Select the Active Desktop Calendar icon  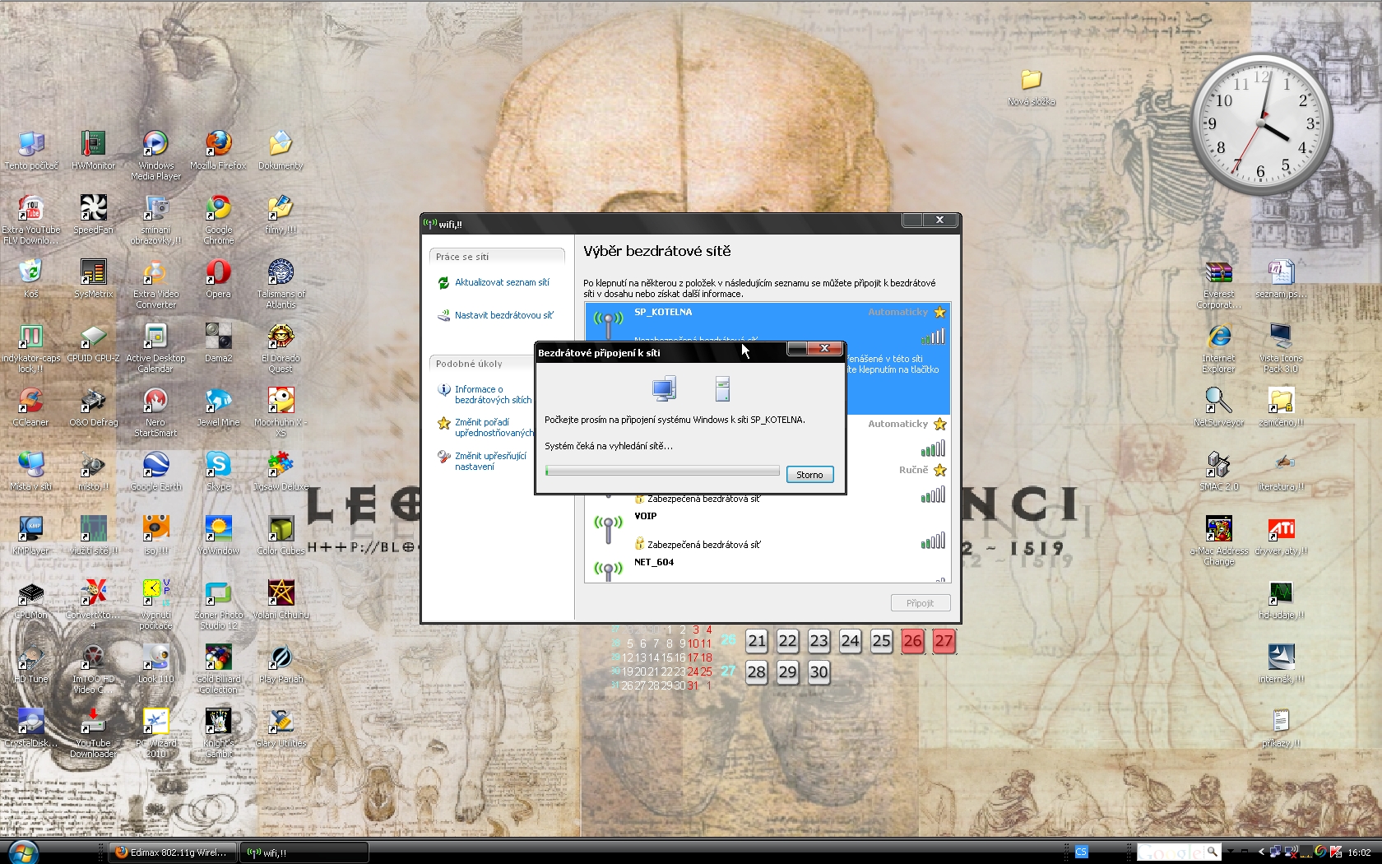point(155,347)
